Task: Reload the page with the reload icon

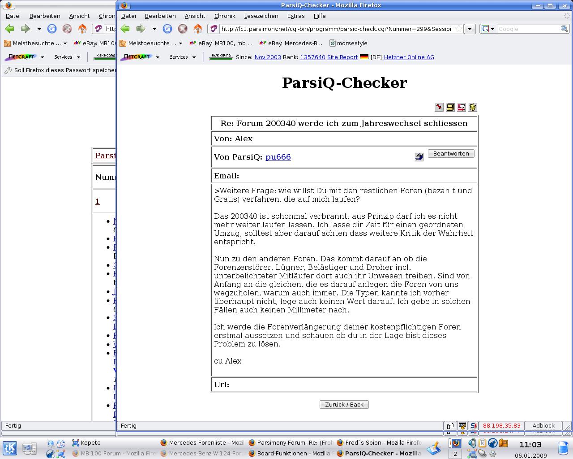Action: 167,29
